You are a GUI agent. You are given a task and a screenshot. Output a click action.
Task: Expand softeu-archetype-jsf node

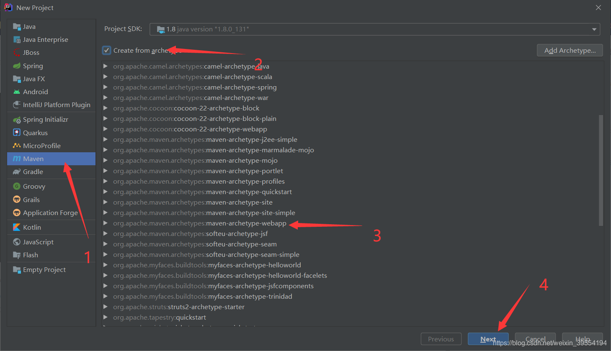106,234
